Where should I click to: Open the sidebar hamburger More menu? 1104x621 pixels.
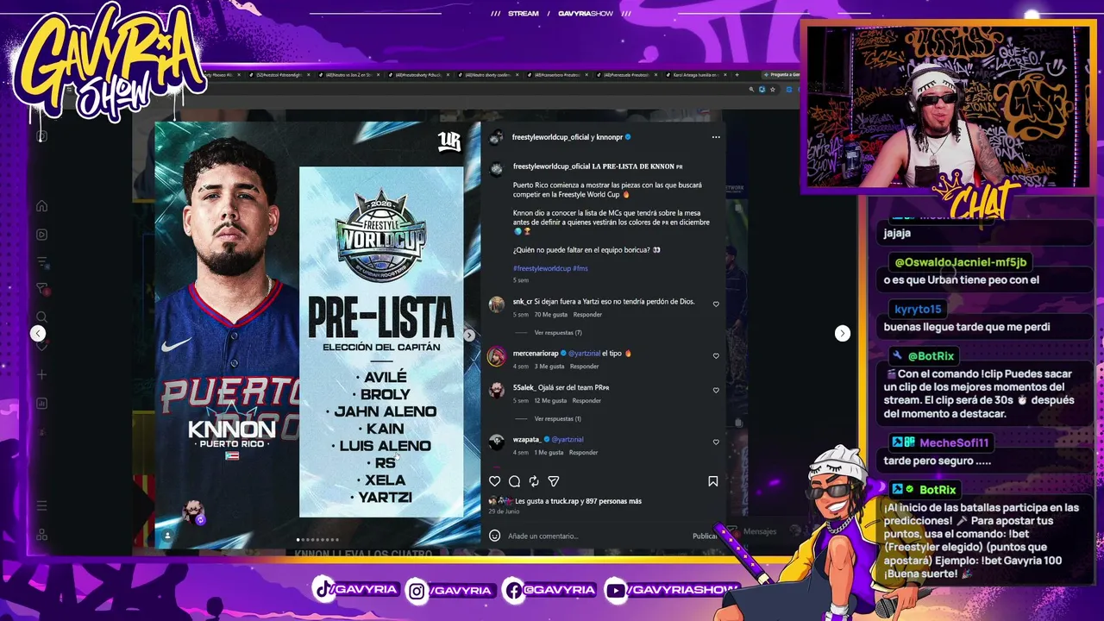pos(41,505)
